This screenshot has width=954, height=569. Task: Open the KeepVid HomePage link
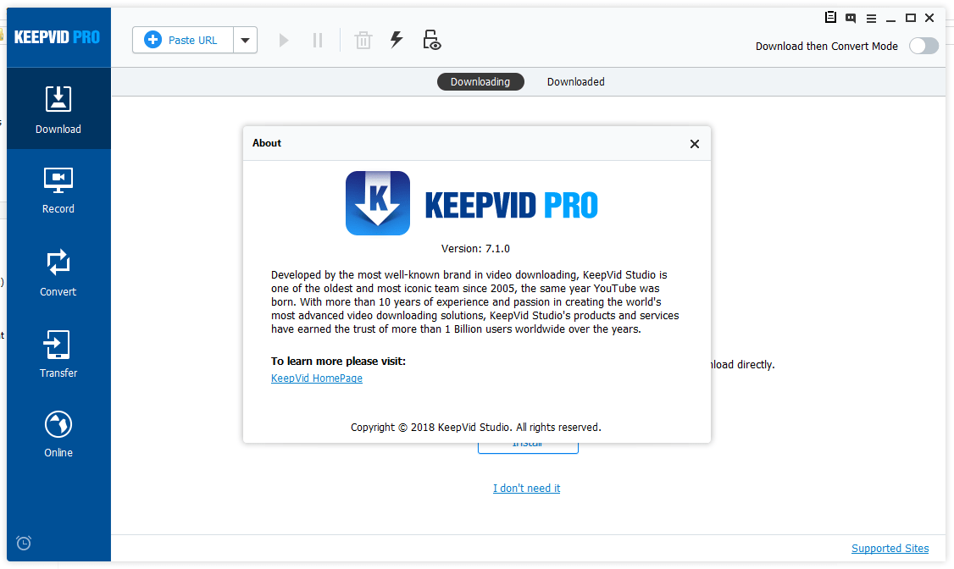(x=316, y=378)
